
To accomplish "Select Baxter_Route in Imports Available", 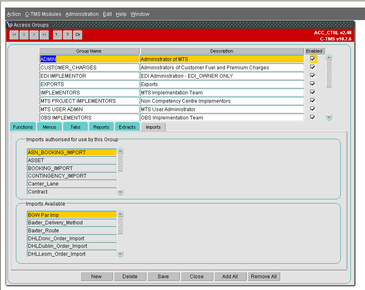I will [x=71, y=230].
